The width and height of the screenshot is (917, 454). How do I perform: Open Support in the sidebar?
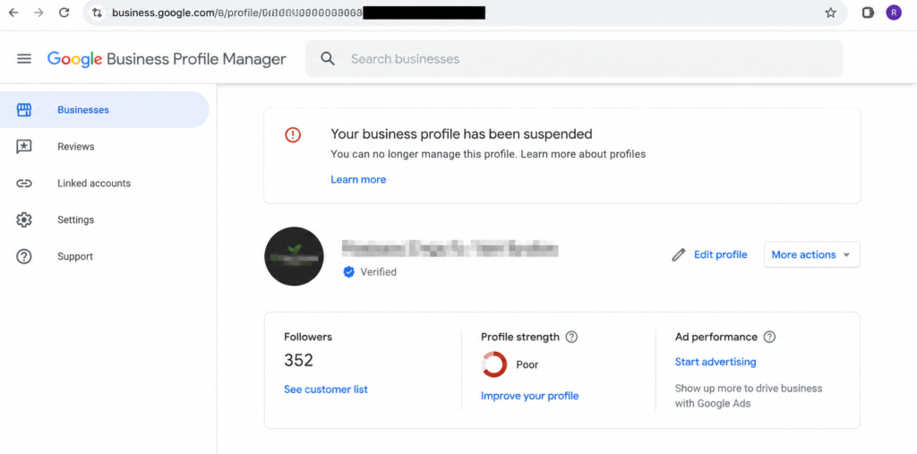tap(104, 256)
